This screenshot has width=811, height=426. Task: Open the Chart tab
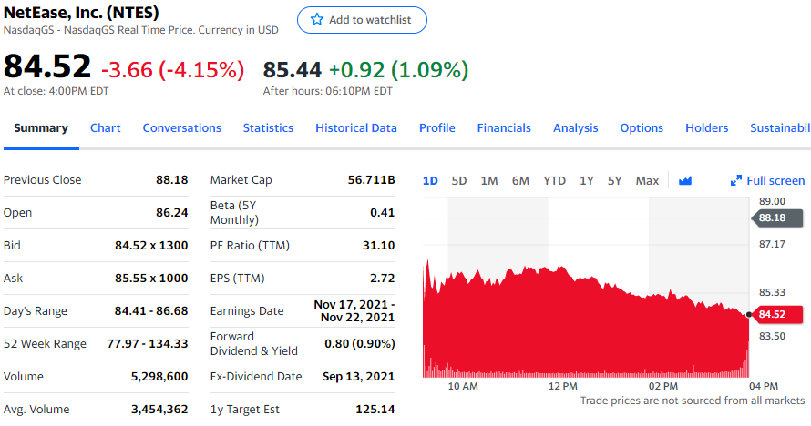[x=106, y=127]
